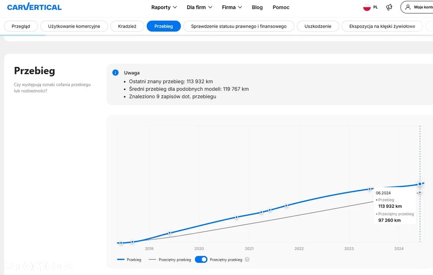
Task: Click the help question mark near toggle
Action: tap(247, 259)
